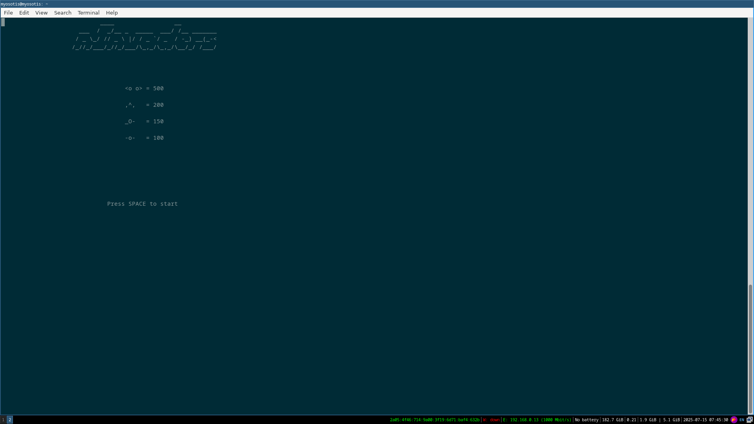Screen dimensions: 754x424
Task: Open the File menu
Action: (x=8, y=13)
